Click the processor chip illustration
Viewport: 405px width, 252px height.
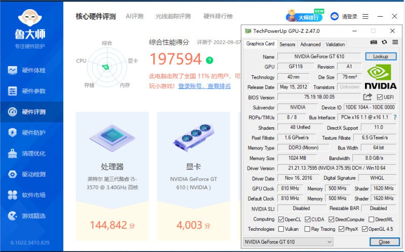click(112, 138)
